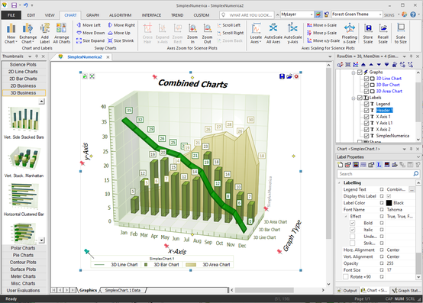423x303 pixels.
Task: Open the SimplexChart.1 Data sheet tab
Action: click(123, 290)
